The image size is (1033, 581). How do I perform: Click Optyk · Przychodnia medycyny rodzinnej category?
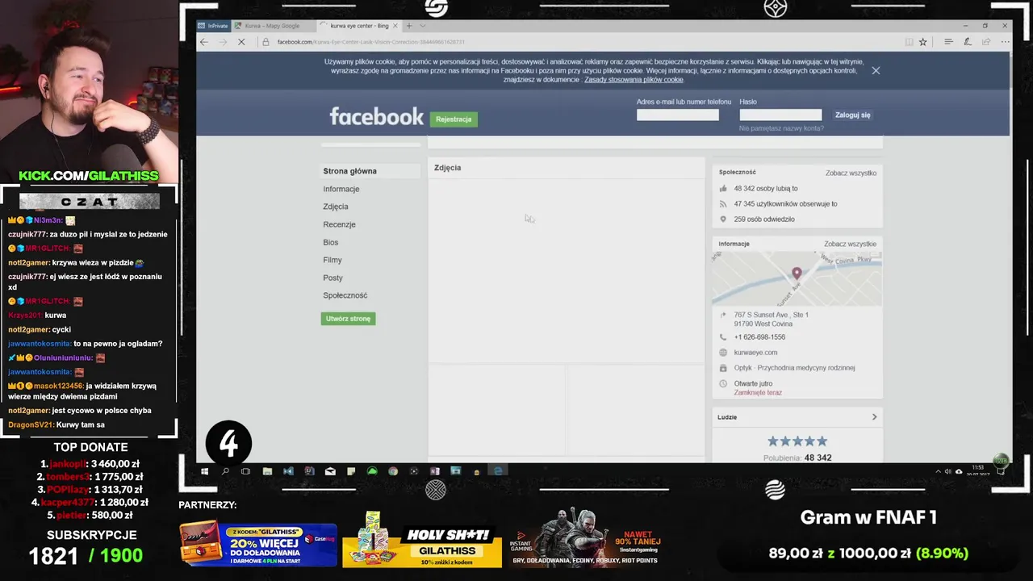point(794,368)
